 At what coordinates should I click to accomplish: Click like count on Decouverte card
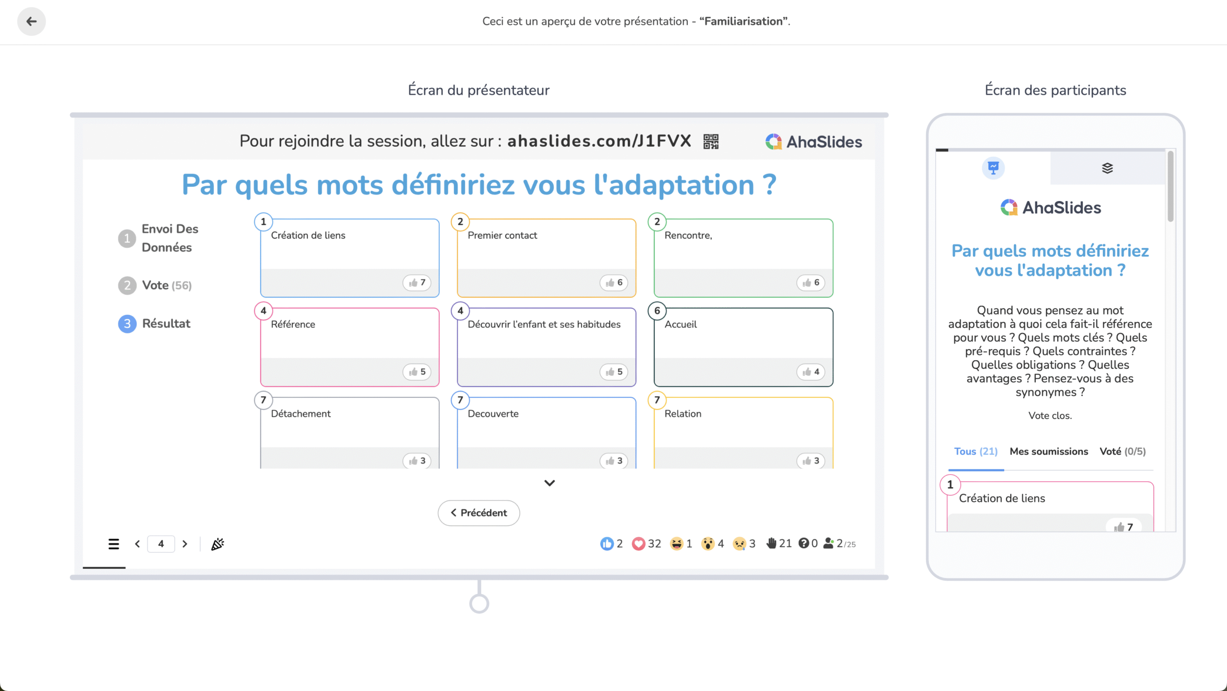coord(614,461)
